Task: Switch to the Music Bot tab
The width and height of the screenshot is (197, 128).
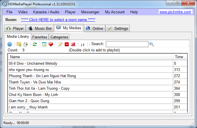Action: [x=40, y=28]
